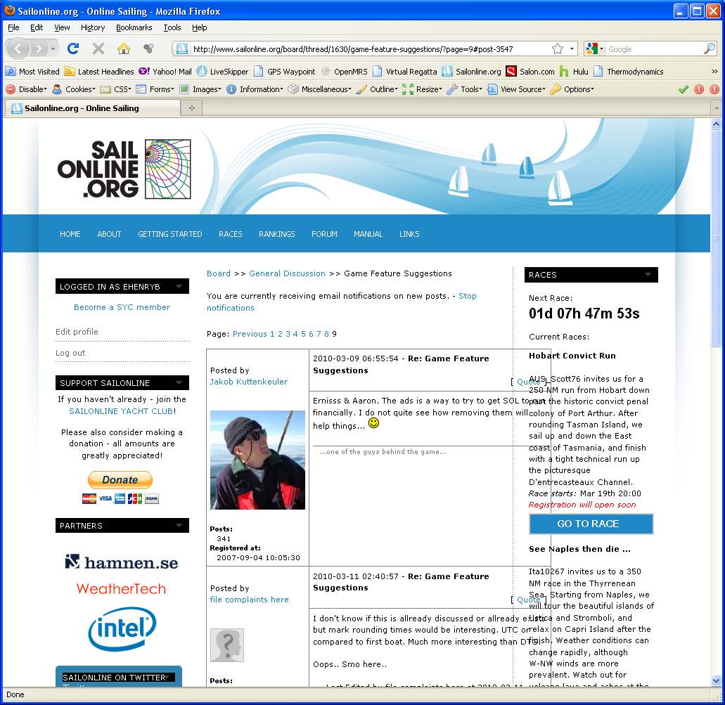Click the Log out link
This screenshot has height=705, width=725.
pos(70,353)
